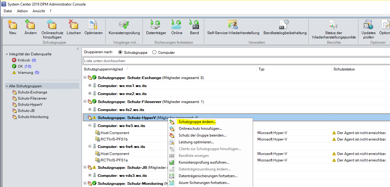Resume Online backups from the ribbon

[177, 24]
